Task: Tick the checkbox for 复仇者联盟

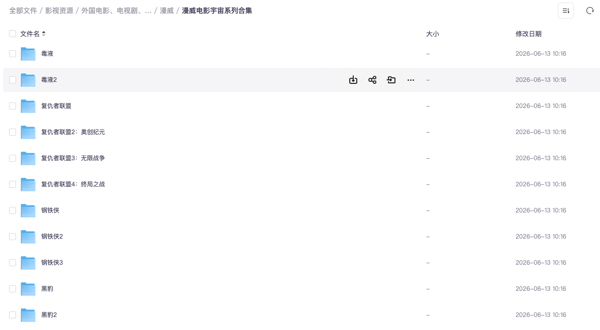Action: pos(13,106)
